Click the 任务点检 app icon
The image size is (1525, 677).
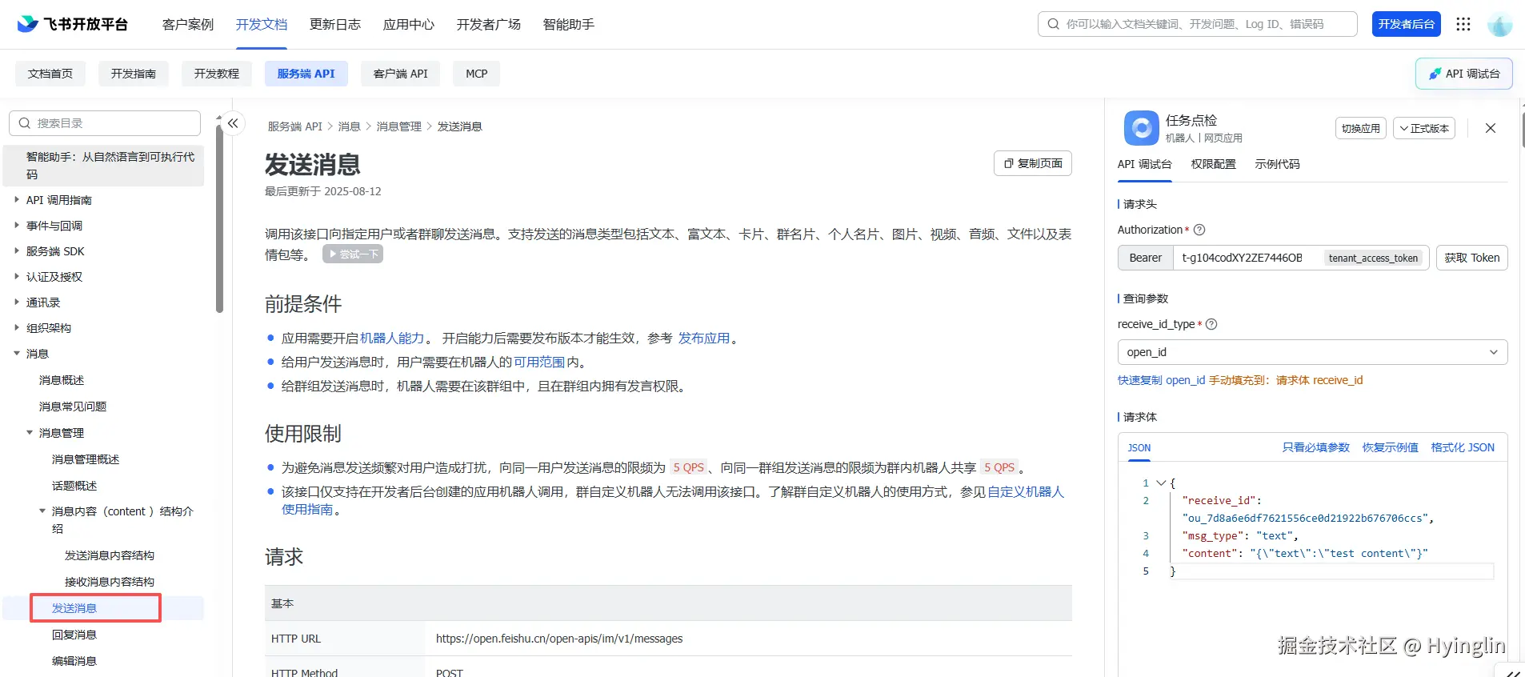click(x=1141, y=128)
